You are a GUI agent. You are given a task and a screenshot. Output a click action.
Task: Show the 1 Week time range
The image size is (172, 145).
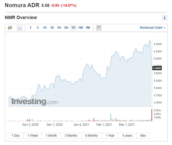tap(33, 136)
